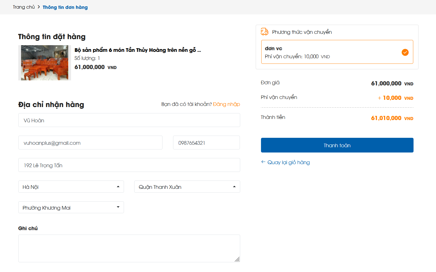The image size is (436, 272).
Task: Click the orange checkmark on đơn vc
Action: click(x=405, y=52)
